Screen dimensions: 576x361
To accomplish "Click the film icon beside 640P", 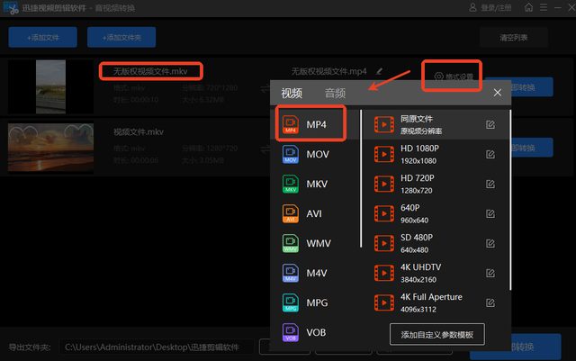I will 384,214.
